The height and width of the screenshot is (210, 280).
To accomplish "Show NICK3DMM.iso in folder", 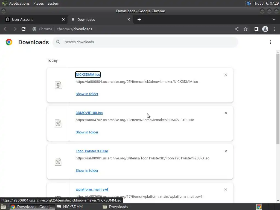I will pos(87,94).
